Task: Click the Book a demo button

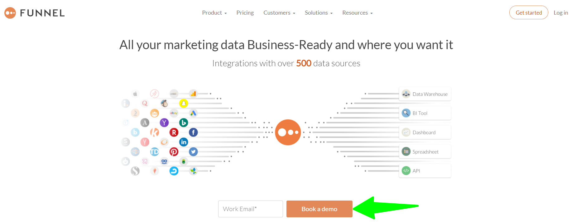Action: tap(319, 209)
